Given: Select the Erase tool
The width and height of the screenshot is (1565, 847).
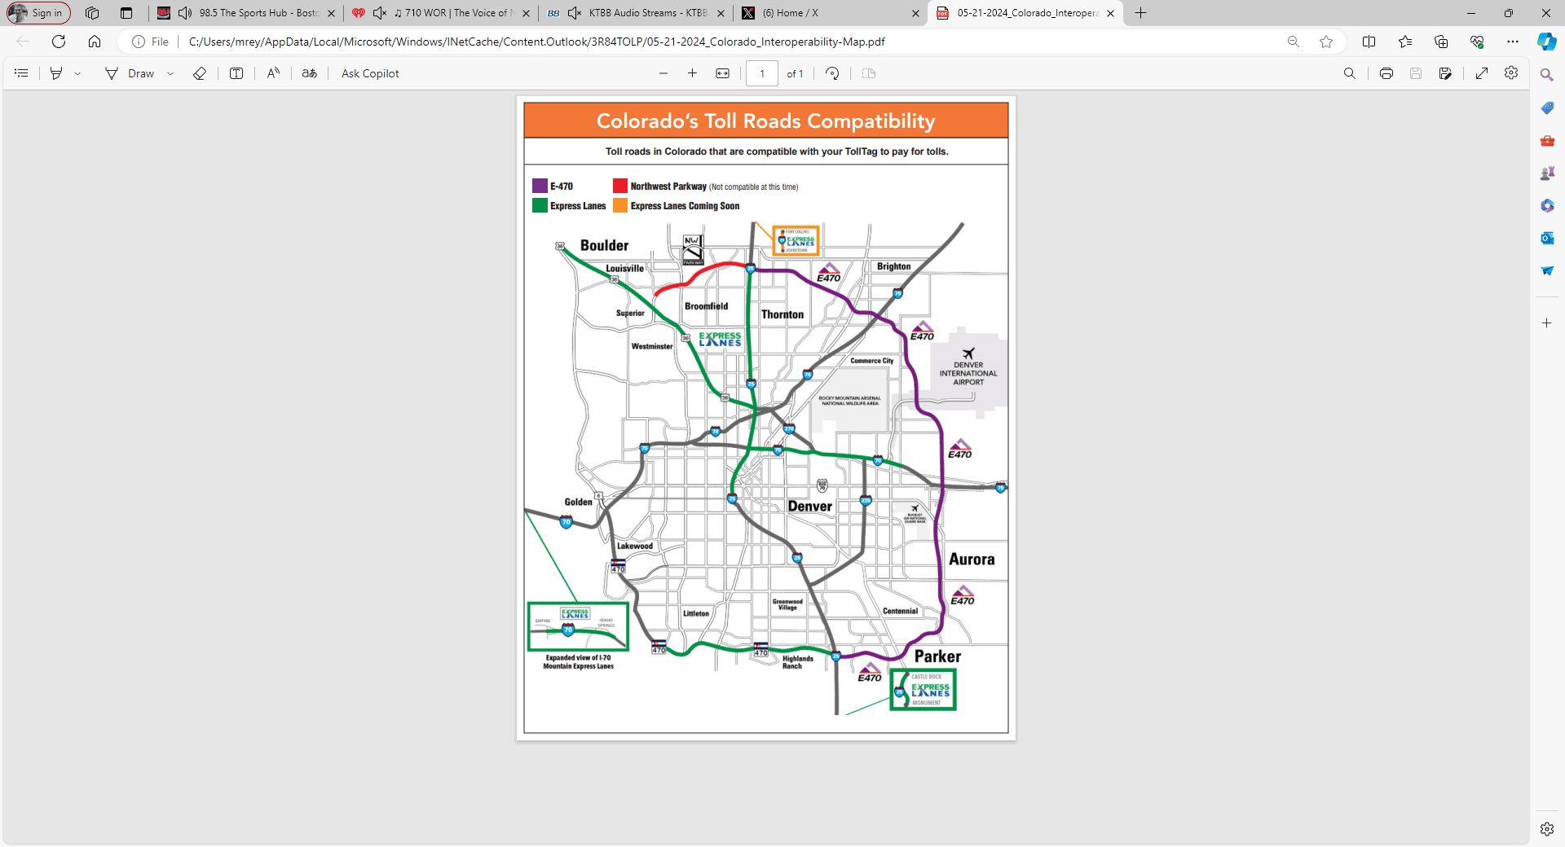Looking at the screenshot, I should (200, 73).
